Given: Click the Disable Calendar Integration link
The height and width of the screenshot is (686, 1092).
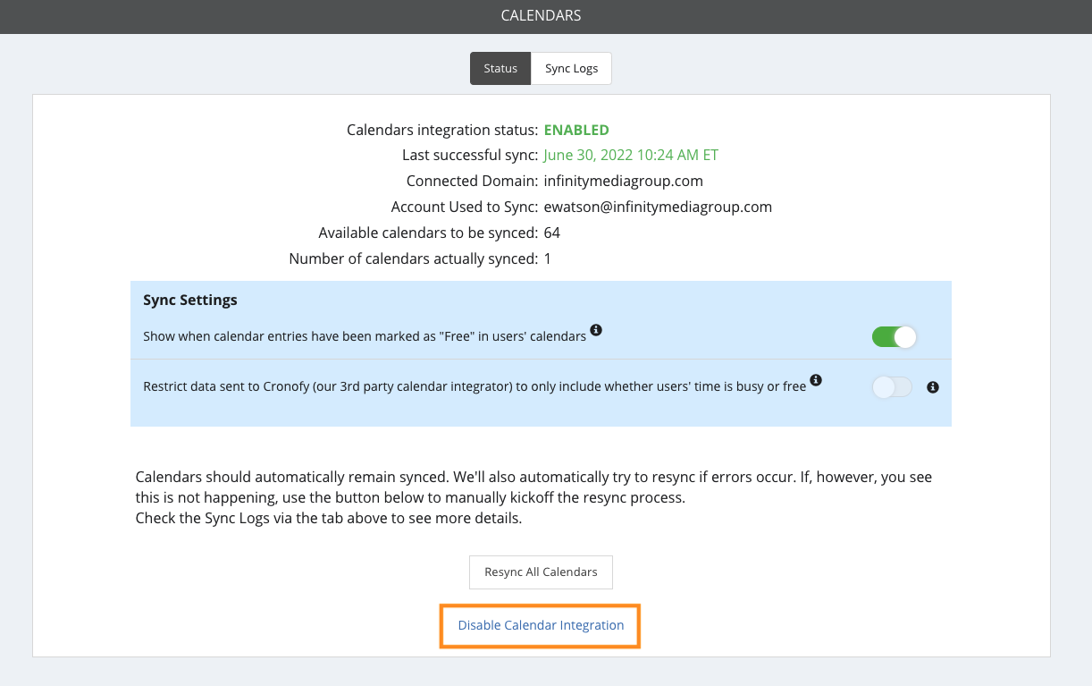Looking at the screenshot, I should click(x=541, y=625).
